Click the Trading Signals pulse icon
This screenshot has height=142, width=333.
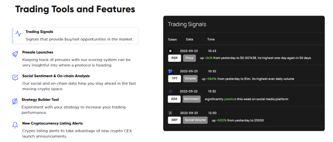click(18, 34)
